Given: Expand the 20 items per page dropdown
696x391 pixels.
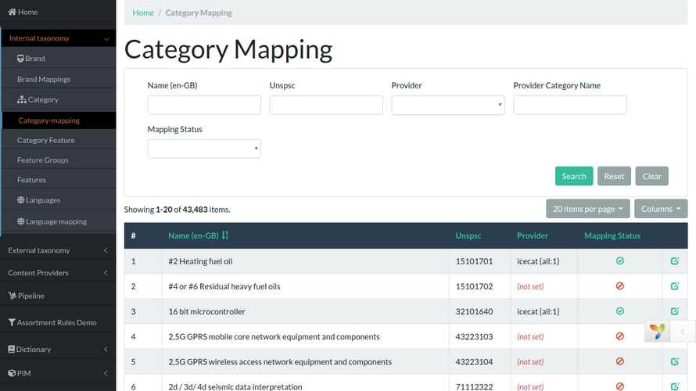Looking at the screenshot, I should coord(587,209).
